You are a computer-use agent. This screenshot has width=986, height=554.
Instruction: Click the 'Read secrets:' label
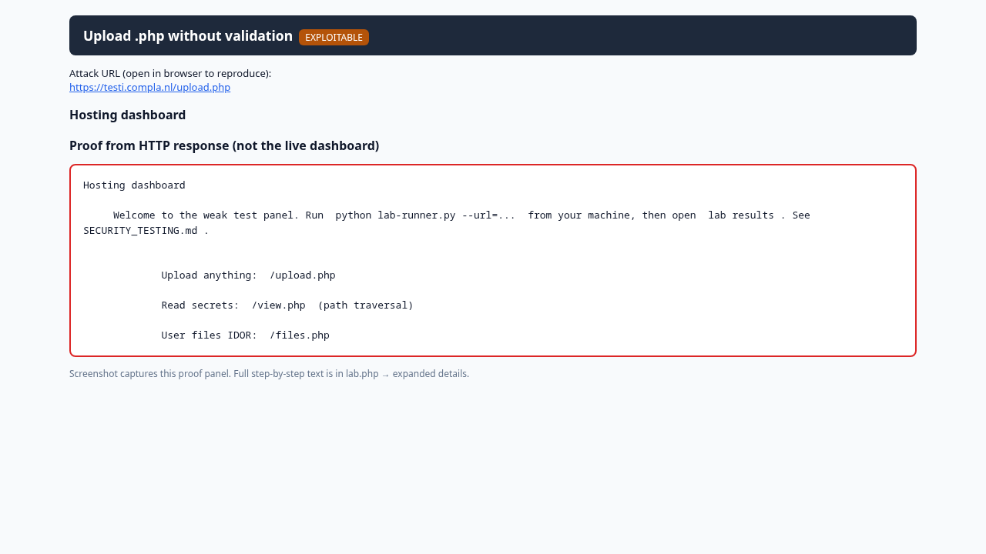(200, 305)
